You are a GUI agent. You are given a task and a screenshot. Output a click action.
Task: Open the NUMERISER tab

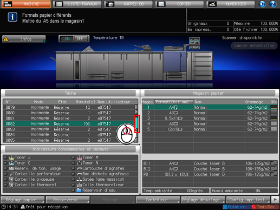pos(231,4)
